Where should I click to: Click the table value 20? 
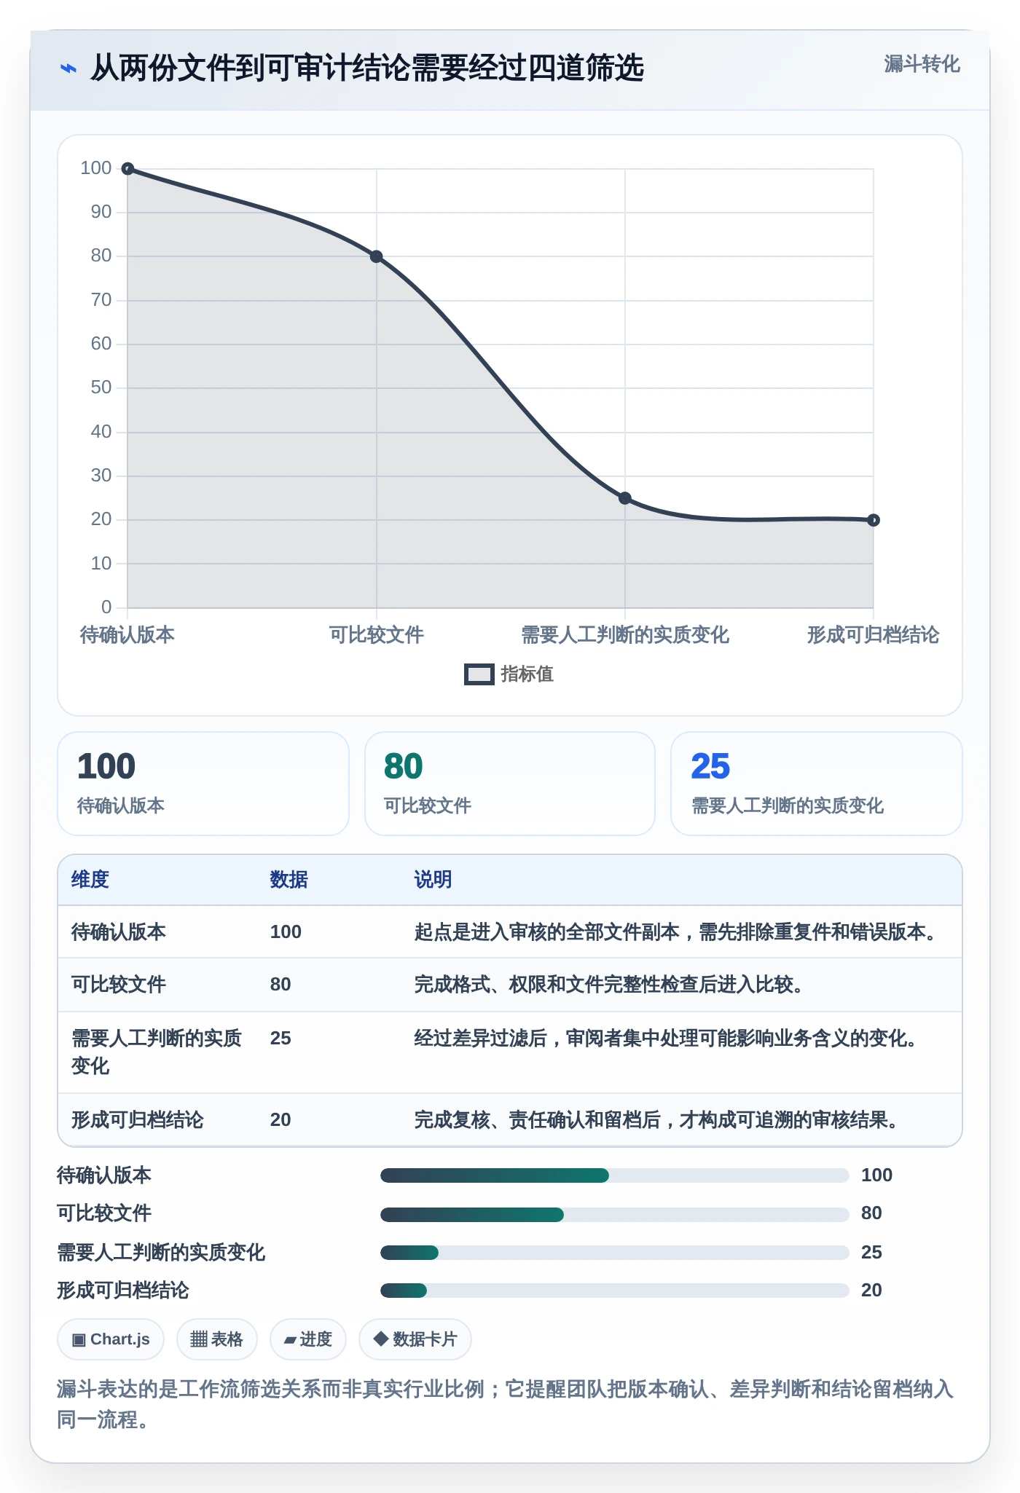pyautogui.click(x=280, y=1120)
